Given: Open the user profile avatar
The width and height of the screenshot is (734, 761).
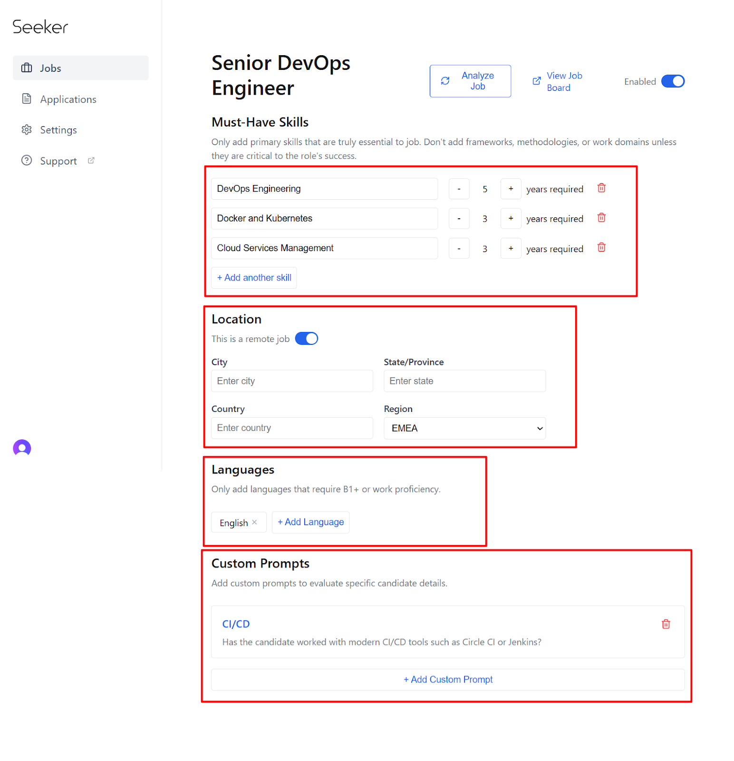Looking at the screenshot, I should [x=22, y=448].
